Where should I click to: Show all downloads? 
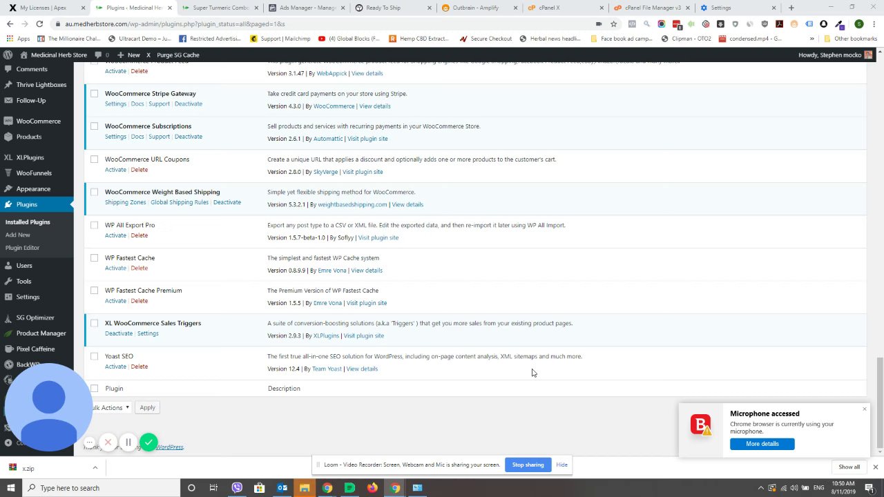point(849,467)
